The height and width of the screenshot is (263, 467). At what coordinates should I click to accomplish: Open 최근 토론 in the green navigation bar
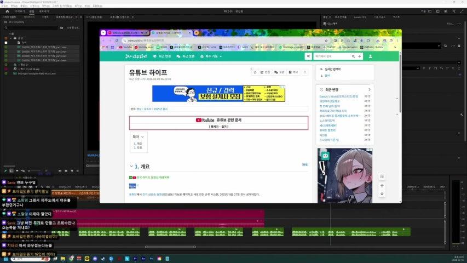click(186, 56)
